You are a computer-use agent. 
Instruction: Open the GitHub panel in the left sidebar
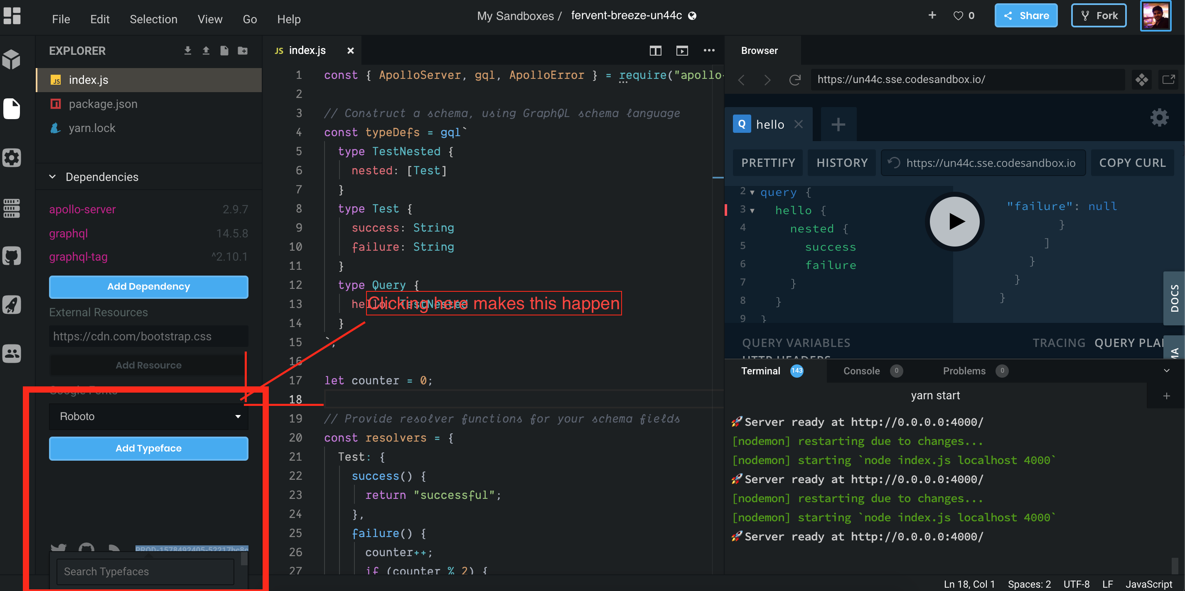pos(12,256)
